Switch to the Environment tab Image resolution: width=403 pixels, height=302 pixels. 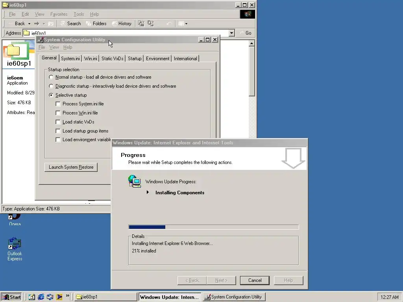click(x=157, y=59)
